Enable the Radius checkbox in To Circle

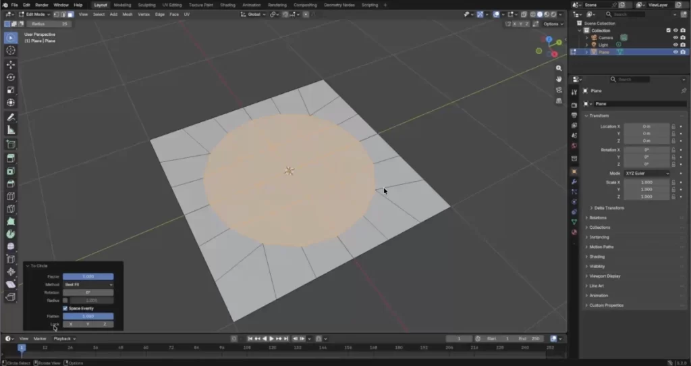65,300
